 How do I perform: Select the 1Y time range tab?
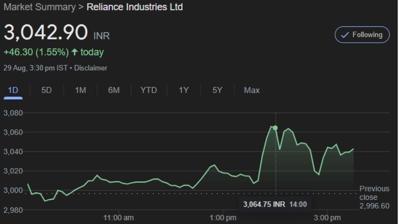click(184, 90)
